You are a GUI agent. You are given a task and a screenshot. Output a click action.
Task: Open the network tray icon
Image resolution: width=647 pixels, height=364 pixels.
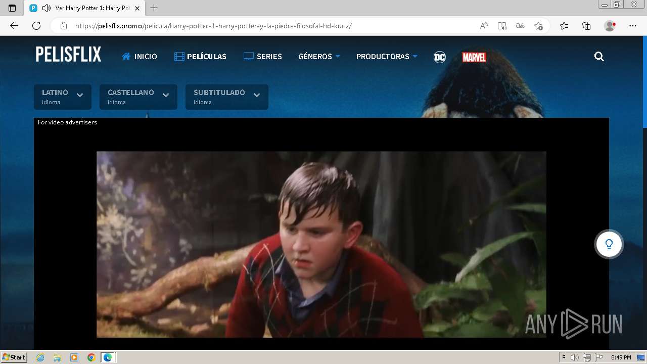[587, 357]
